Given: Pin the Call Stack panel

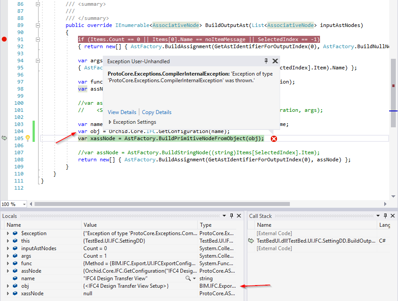Looking at the screenshot, I should 385,216.
